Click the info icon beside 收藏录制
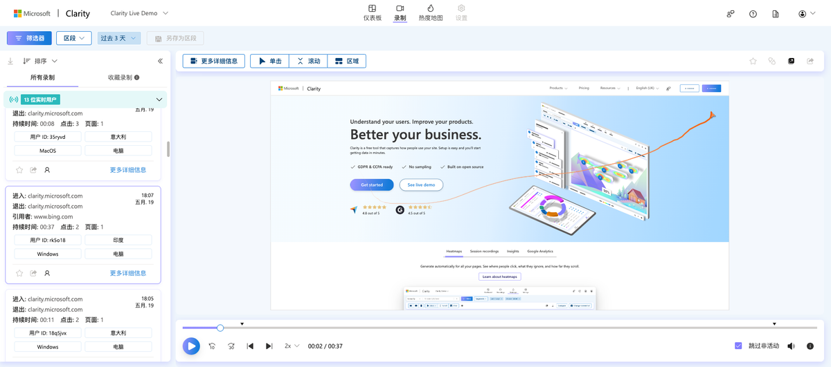Viewport: 831px width, 367px height. click(x=137, y=77)
